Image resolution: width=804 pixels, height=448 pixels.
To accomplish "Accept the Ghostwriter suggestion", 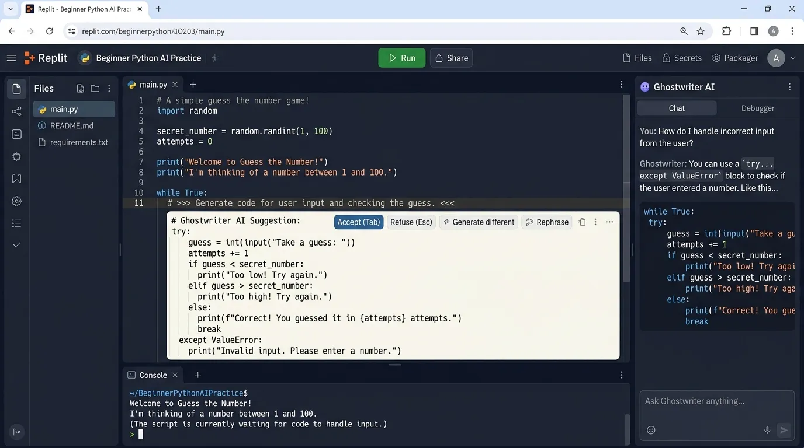I will coord(359,222).
